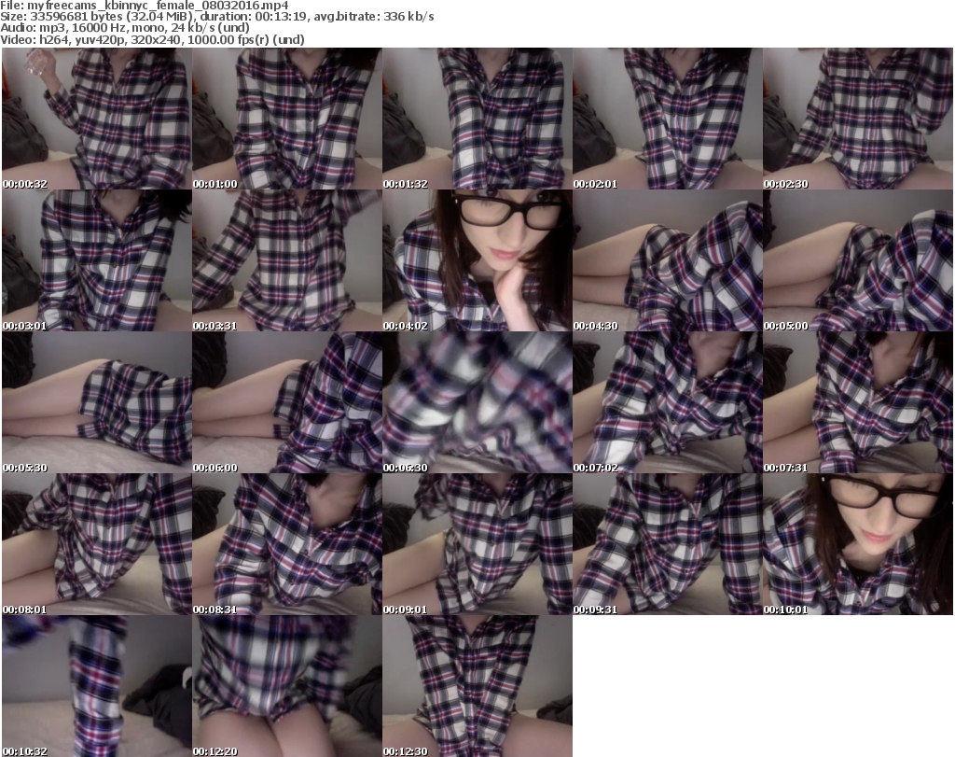
Task: Pick the 00:07:02 preview frame
Action: (x=668, y=402)
